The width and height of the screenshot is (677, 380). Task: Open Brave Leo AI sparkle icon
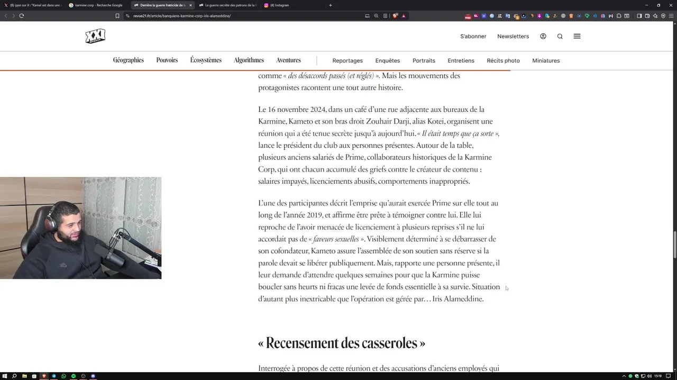pyautogui.click(x=655, y=16)
